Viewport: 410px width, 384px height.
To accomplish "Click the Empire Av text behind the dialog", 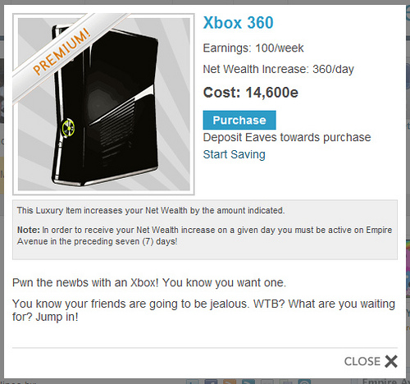I will pos(386,382).
